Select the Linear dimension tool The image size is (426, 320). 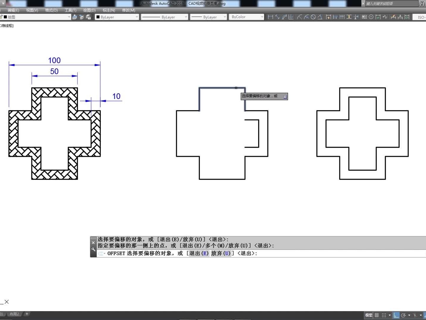click(x=270, y=17)
